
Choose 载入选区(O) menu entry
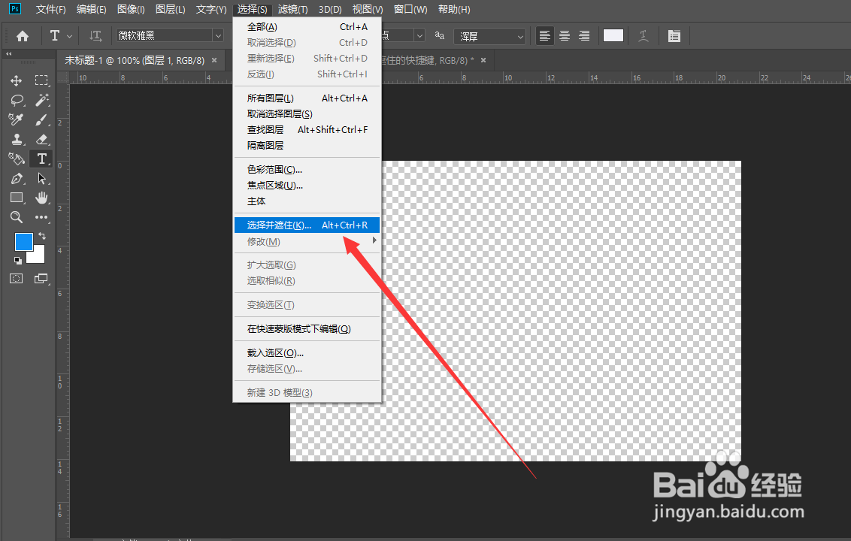pyautogui.click(x=307, y=352)
